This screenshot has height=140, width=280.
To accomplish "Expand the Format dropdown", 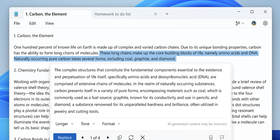I will (111, 124).
